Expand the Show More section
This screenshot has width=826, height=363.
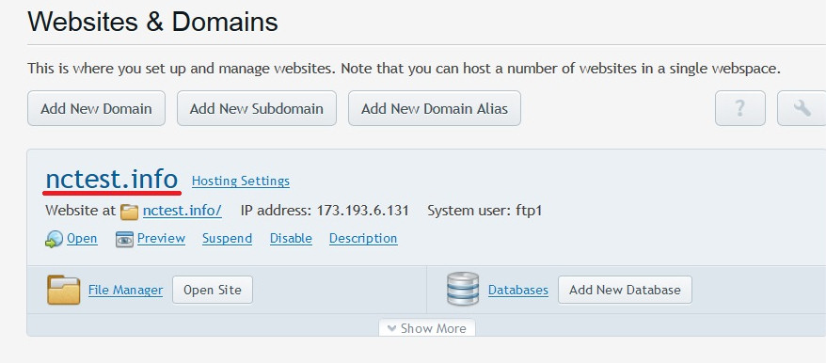[x=427, y=328]
